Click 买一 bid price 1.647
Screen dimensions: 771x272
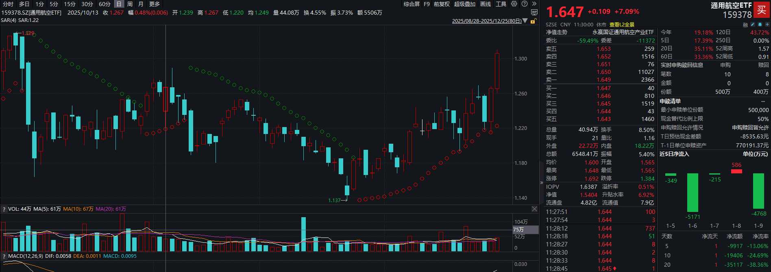(604, 89)
